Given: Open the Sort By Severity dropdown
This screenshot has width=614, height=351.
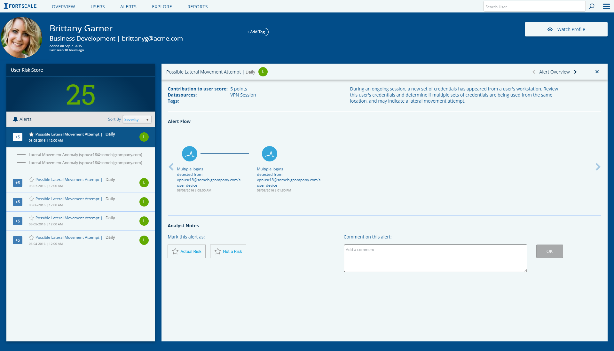Looking at the screenshot, I should pyautogui.click(x=137, y=119).
